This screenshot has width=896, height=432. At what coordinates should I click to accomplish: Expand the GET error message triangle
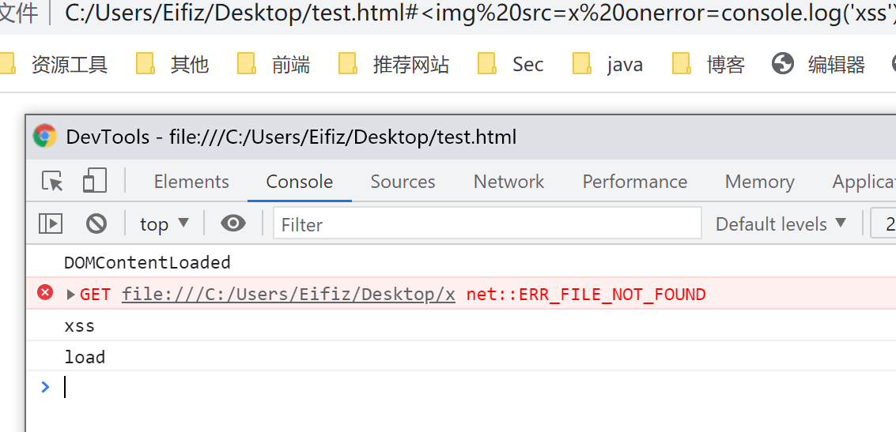(x=71, y=295)
